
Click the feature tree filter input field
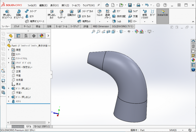click(x=31, y=41)
